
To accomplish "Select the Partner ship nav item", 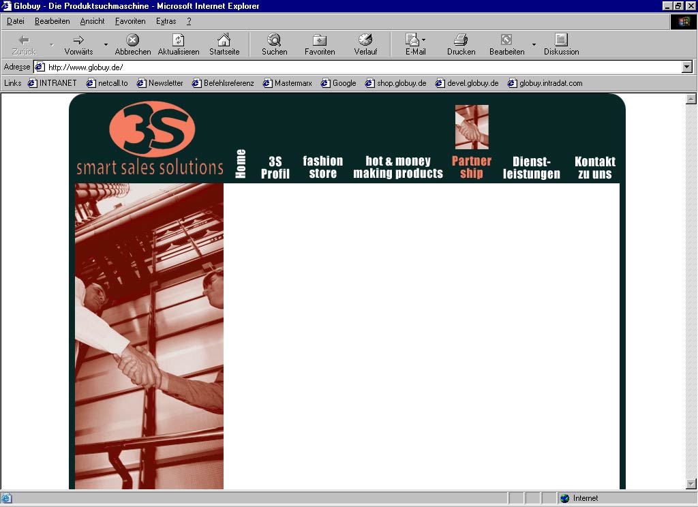I will 472,167.
